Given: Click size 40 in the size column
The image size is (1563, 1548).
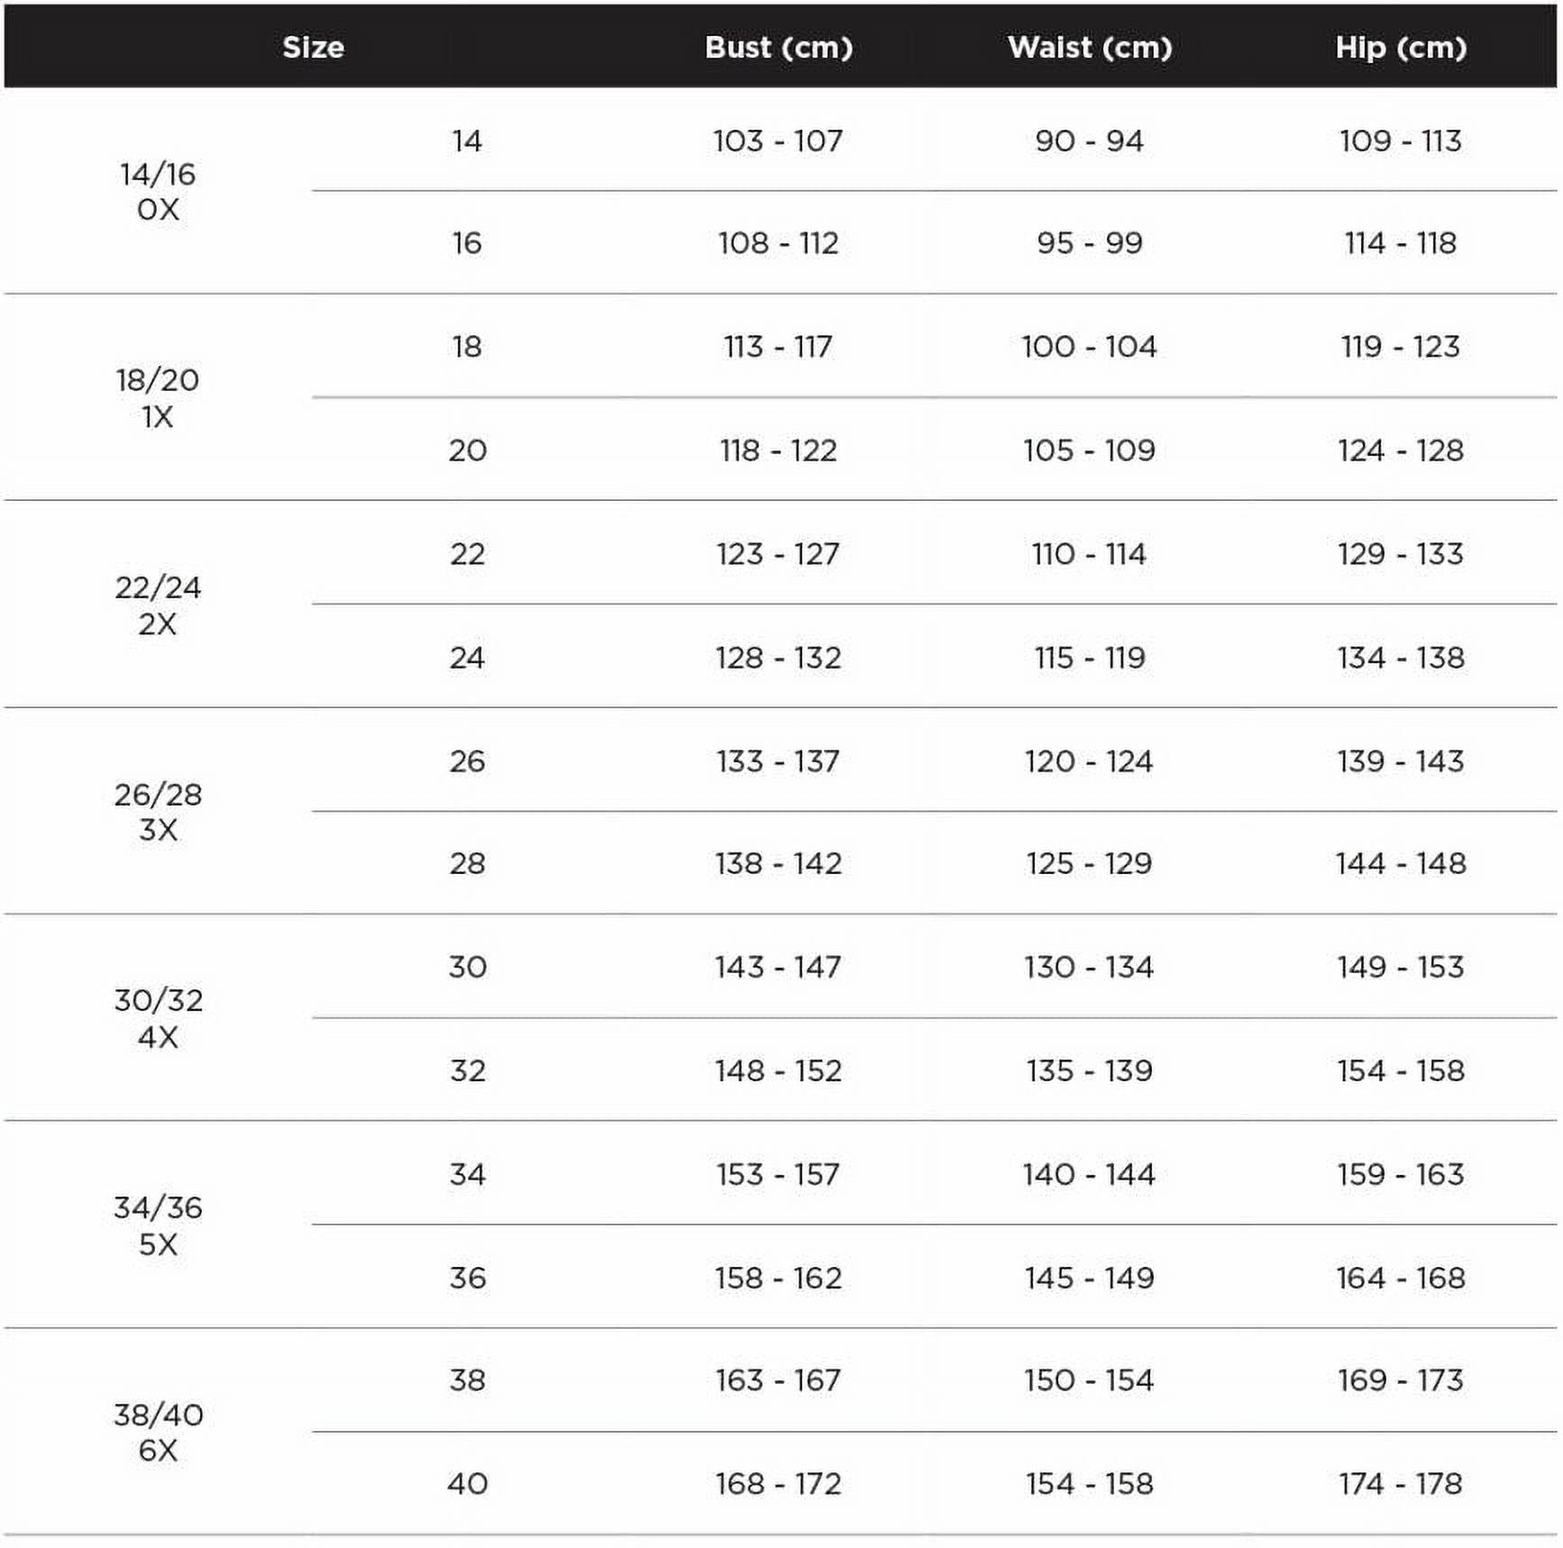Looking at the screenshot, I should [x=467, y=1483].
